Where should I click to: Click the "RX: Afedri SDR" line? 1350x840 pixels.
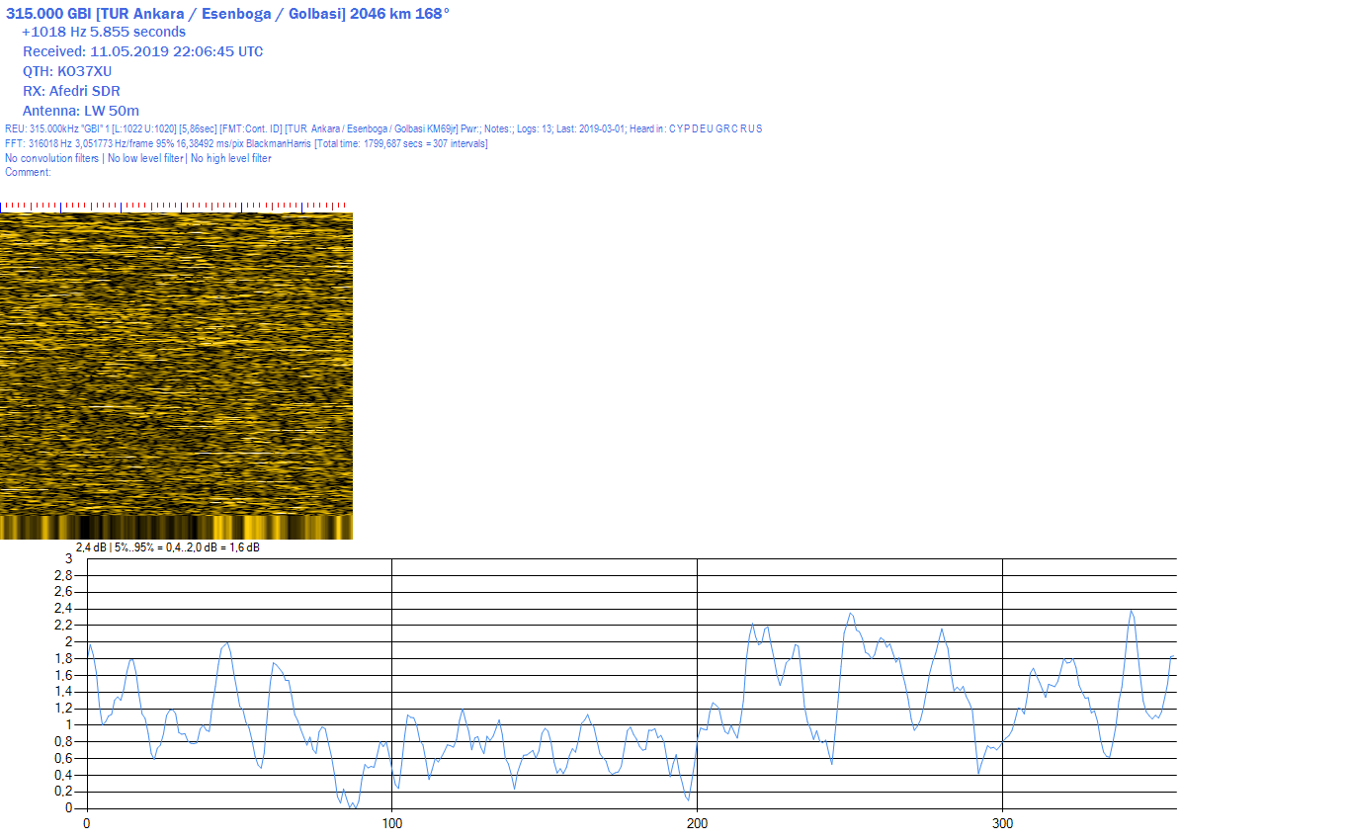click(x=71, y=91)
